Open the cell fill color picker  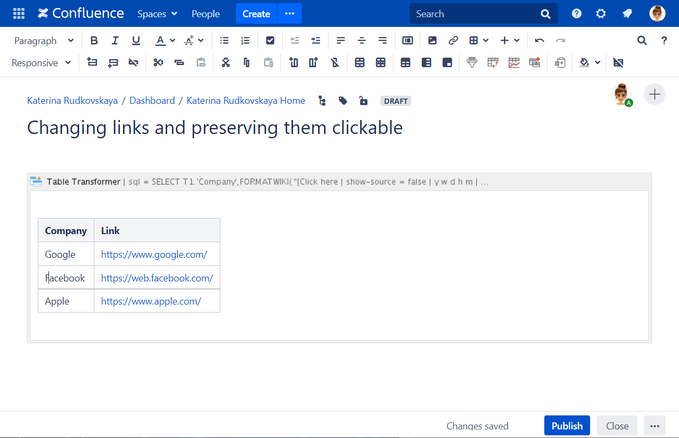pyautogui.click(x=590, y=63)
